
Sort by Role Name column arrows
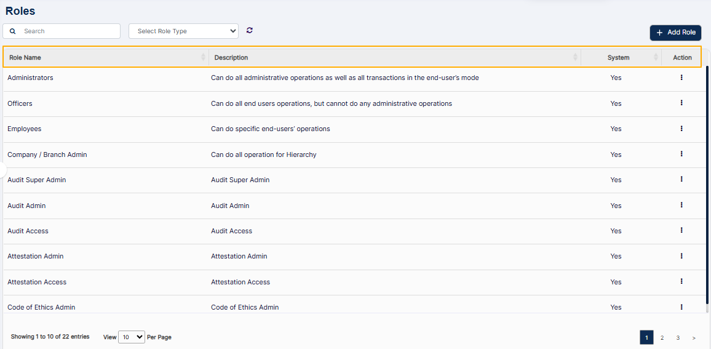pos(203,57)
